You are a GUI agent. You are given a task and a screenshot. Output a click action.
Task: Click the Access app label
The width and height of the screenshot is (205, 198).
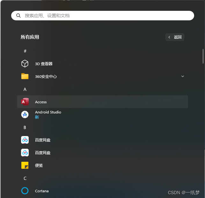(41, 102)
